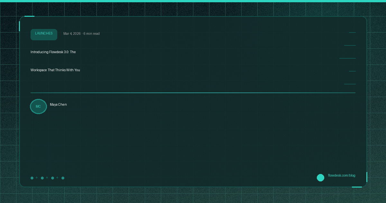Screen dimensions: 386x203
Task: Click the author name Maya Chen
Action: pyautogui.click(x=58, y=105)
